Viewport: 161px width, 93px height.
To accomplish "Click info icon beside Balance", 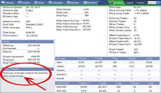I will [4, 45].
